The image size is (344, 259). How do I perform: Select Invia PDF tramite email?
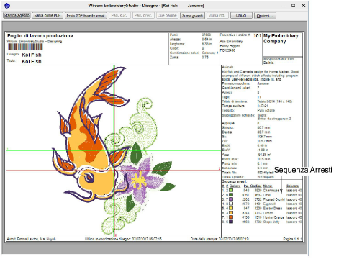pyautogui.click(x=86, y=16)
